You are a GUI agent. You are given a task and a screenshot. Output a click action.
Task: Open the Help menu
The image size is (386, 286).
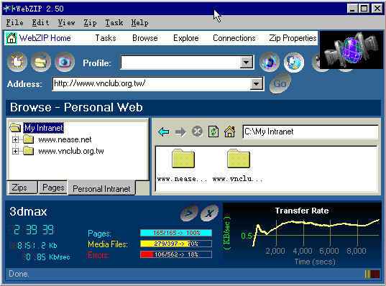click(139, 23)
